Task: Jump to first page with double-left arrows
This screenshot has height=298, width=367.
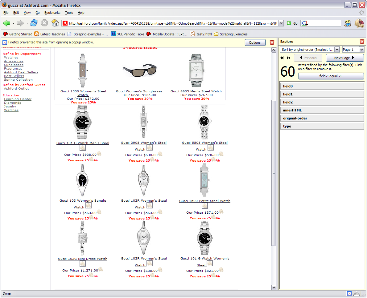Action: pyautogui.click(x=282, y=58)
